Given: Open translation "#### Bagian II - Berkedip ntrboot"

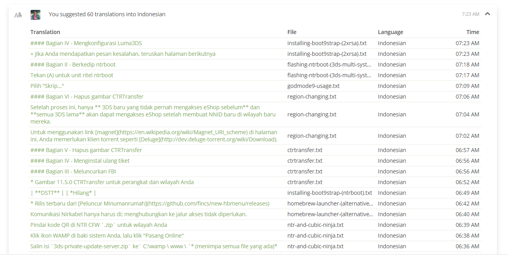Looking at the screenshot, I should click(73, 65).
